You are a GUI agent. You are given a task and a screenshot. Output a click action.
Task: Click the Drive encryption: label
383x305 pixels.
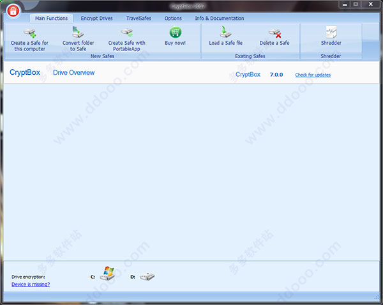click(28, 277)
